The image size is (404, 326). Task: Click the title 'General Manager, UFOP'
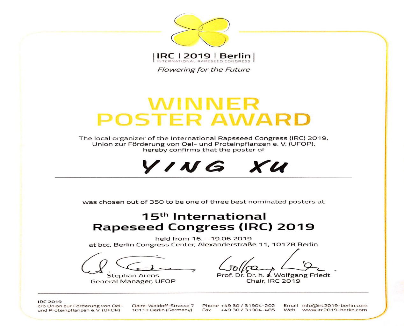point(133,281)
